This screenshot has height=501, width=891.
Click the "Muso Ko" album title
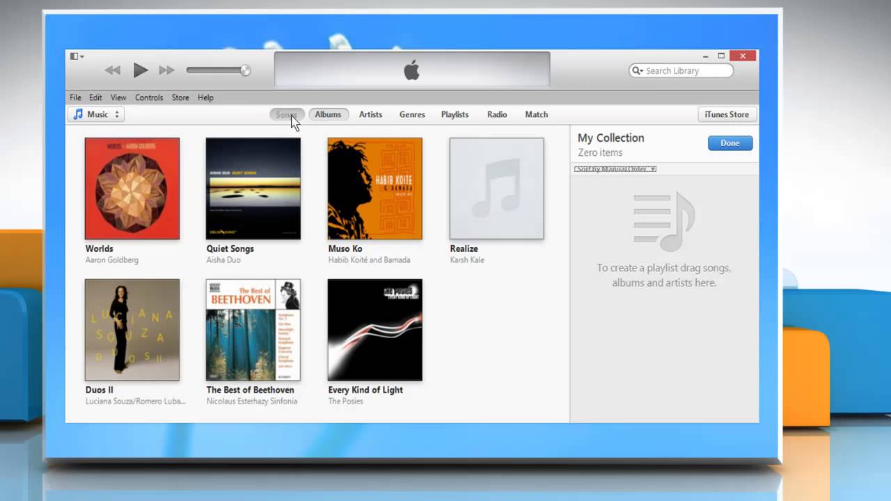point(345,248)
